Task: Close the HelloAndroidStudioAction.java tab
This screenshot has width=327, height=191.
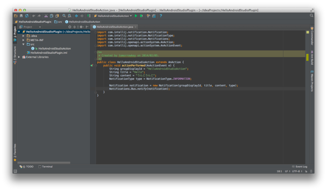Action: click(136, 27)
